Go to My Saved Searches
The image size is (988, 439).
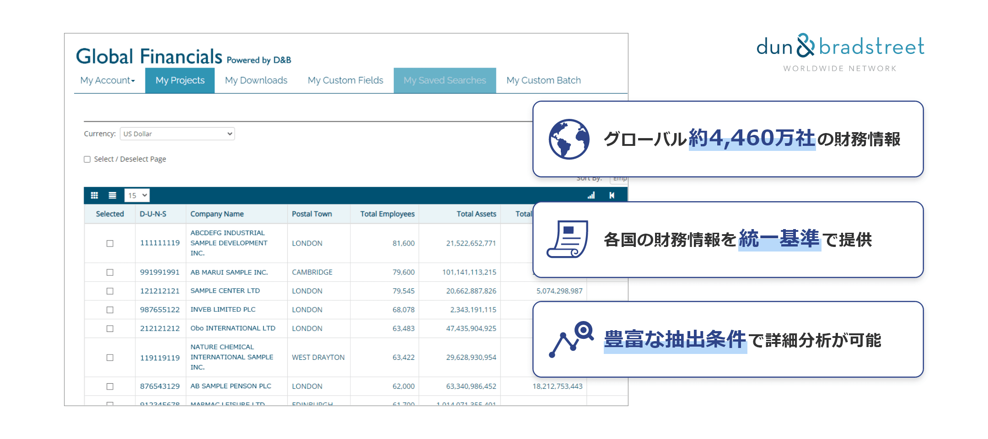(444, 80)
